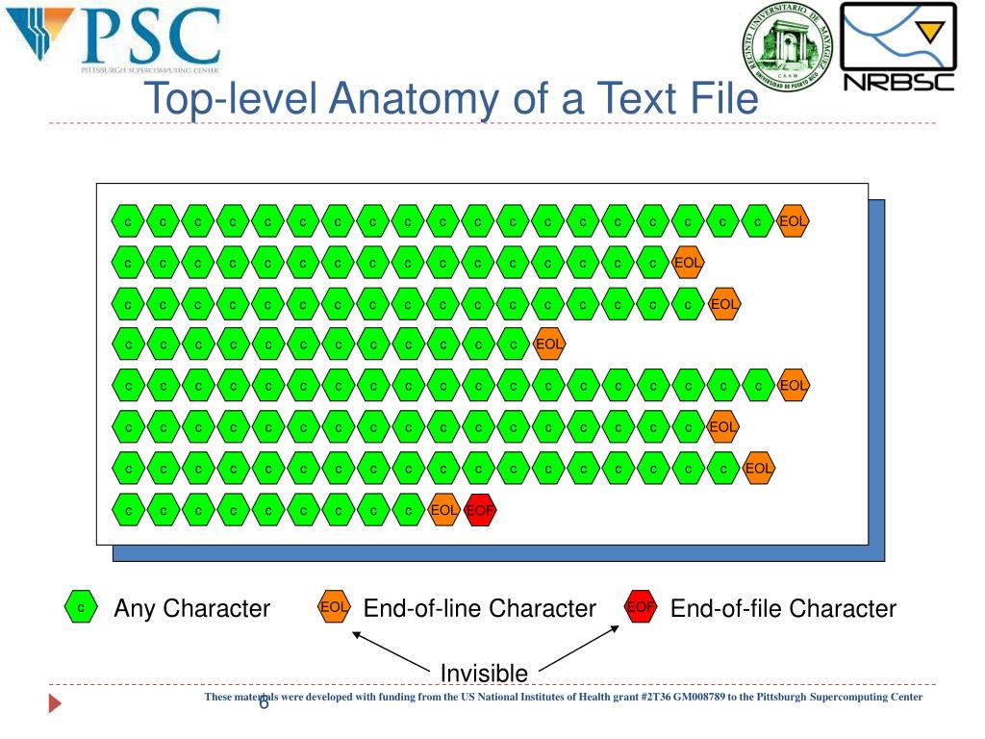
Task: Click the EOL hexagon ending the first row
Action: tap(793, 221)
